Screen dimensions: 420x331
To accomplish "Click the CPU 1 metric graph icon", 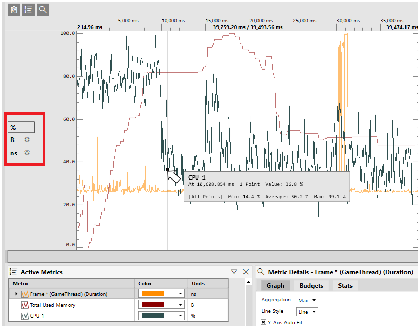I will (x=24, y=316).
